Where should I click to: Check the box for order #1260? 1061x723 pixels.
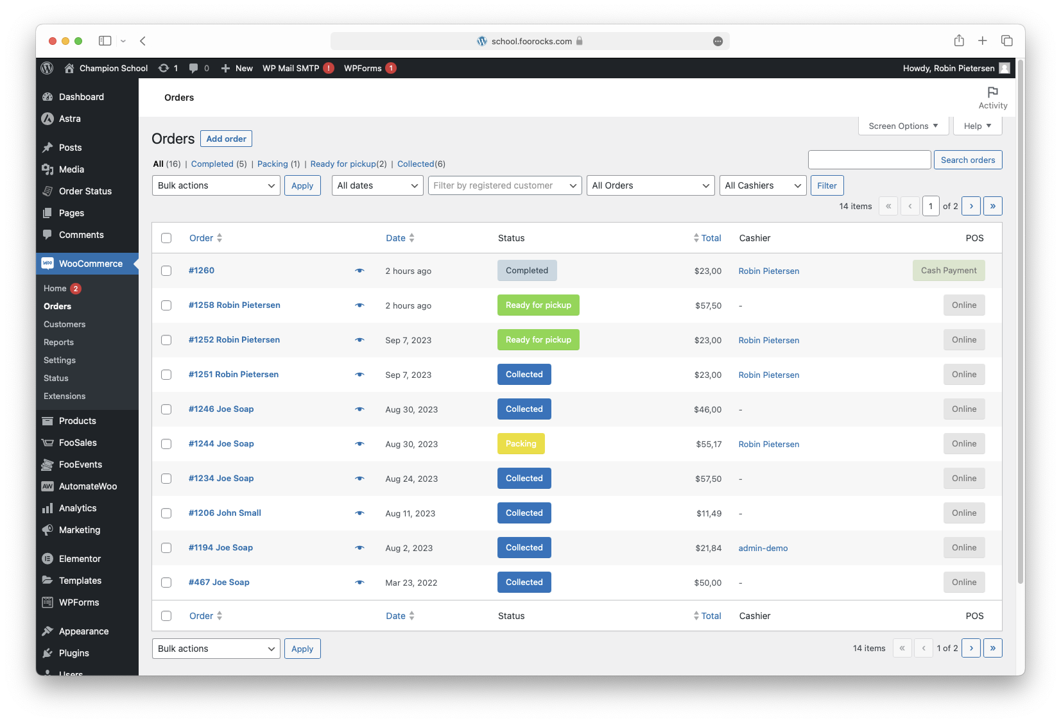166,271
